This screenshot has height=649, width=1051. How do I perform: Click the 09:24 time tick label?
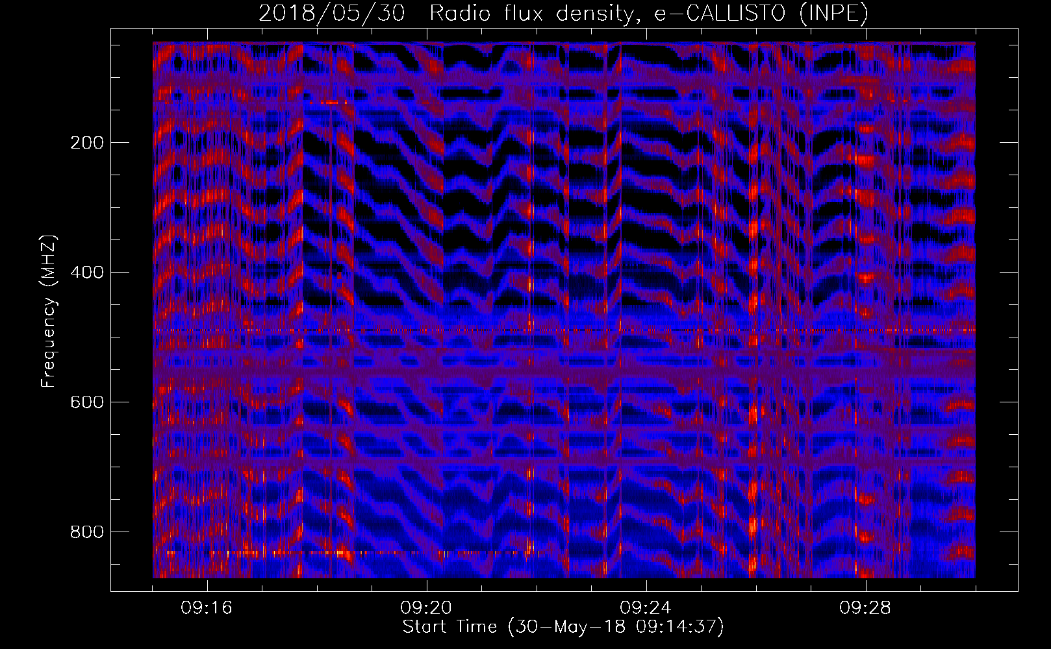point(646,608)
